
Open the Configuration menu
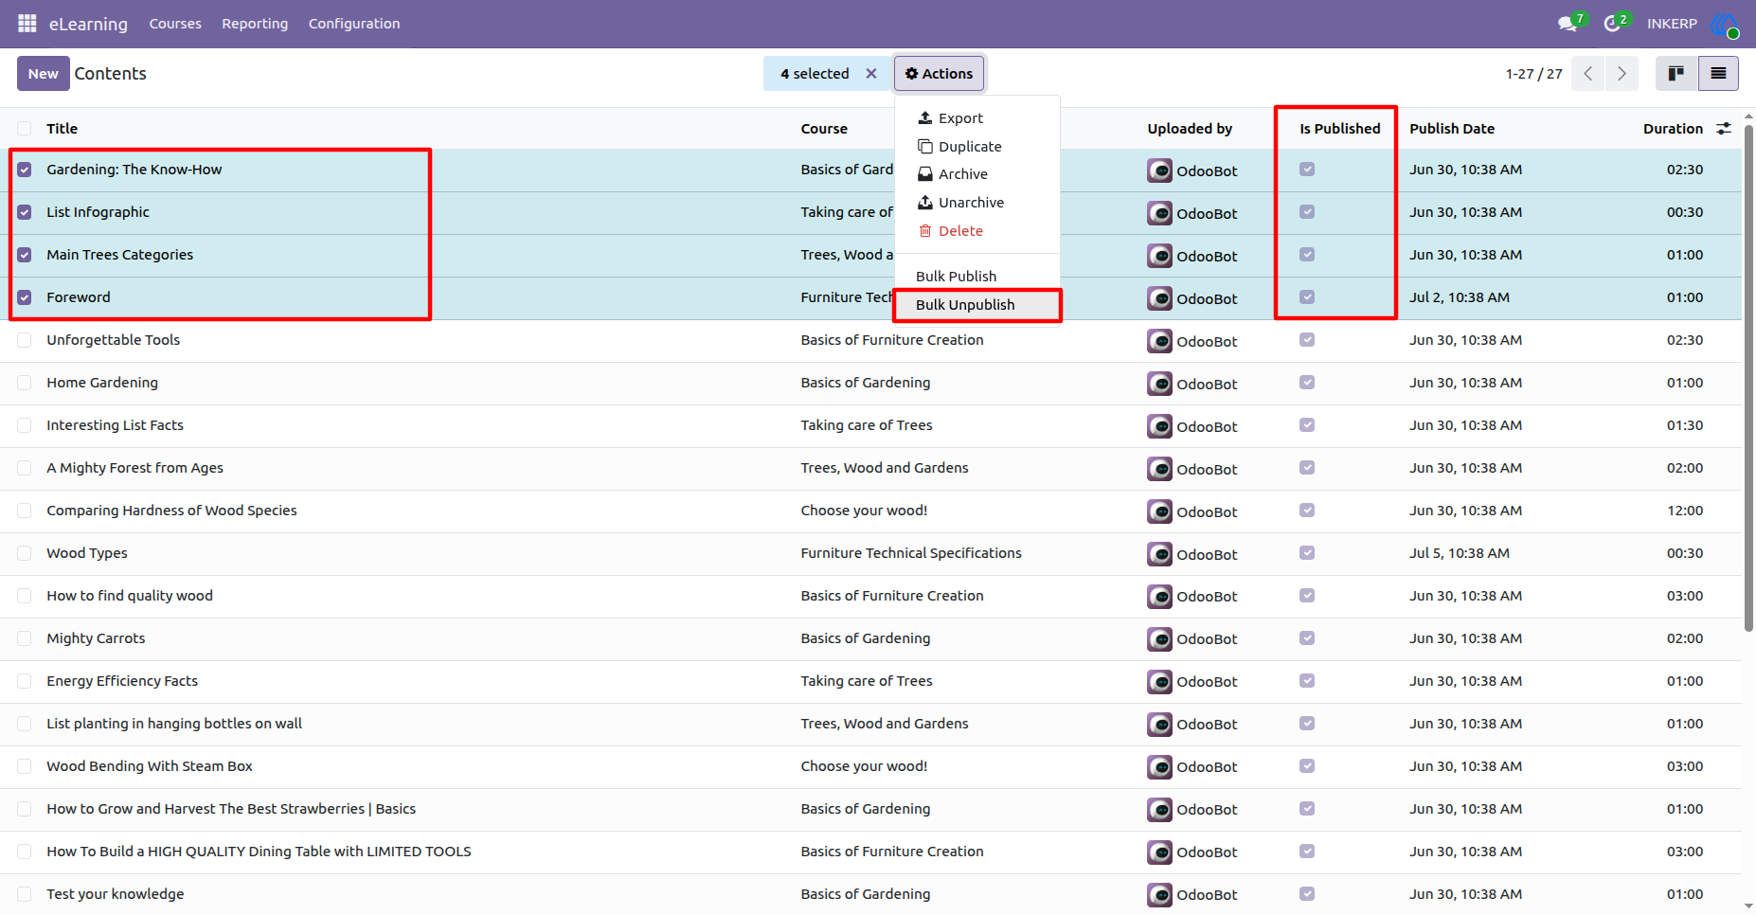354,24
